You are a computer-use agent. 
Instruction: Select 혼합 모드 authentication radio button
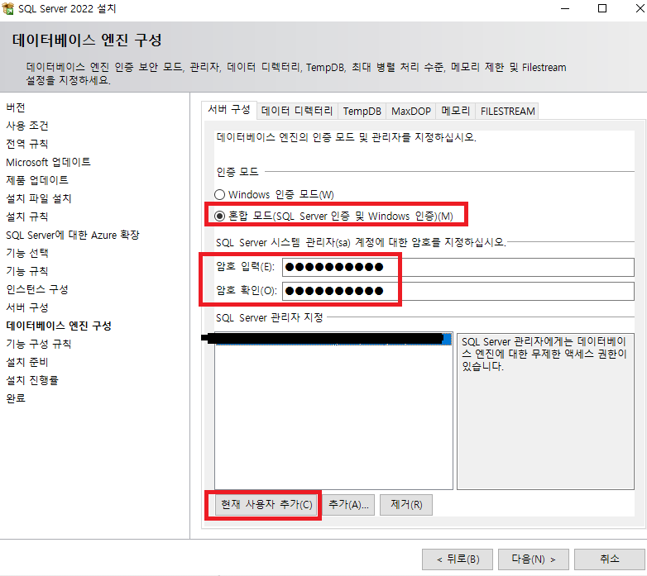(219, 216)
